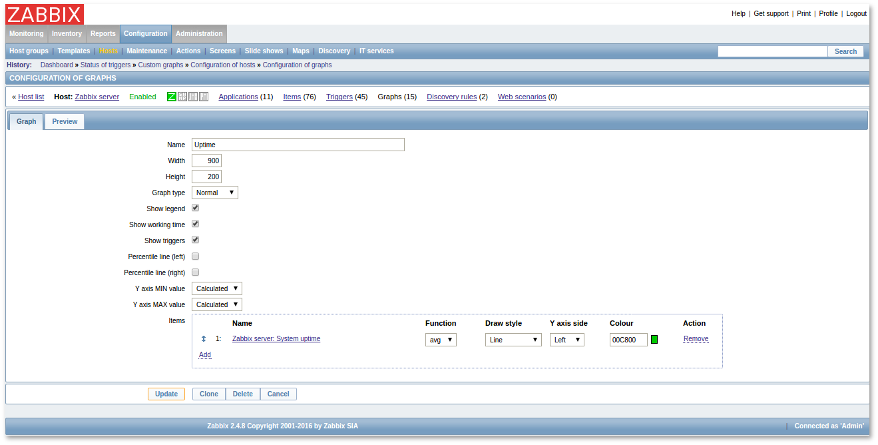Click the item reorder arrows handle
Image resolution: width=878 pixels, height=445 pixels.
[x=204, y=339]
